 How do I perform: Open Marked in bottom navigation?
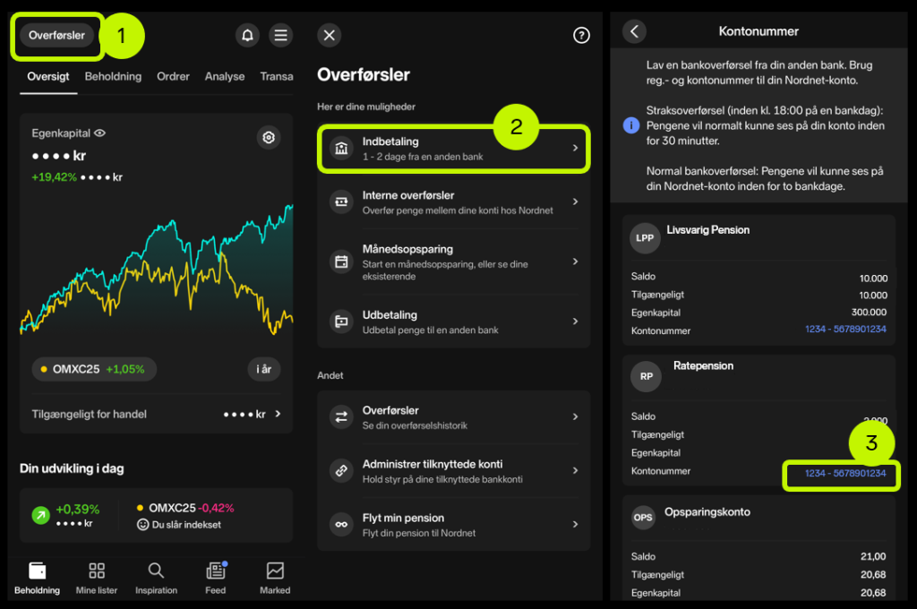point(275,578)
